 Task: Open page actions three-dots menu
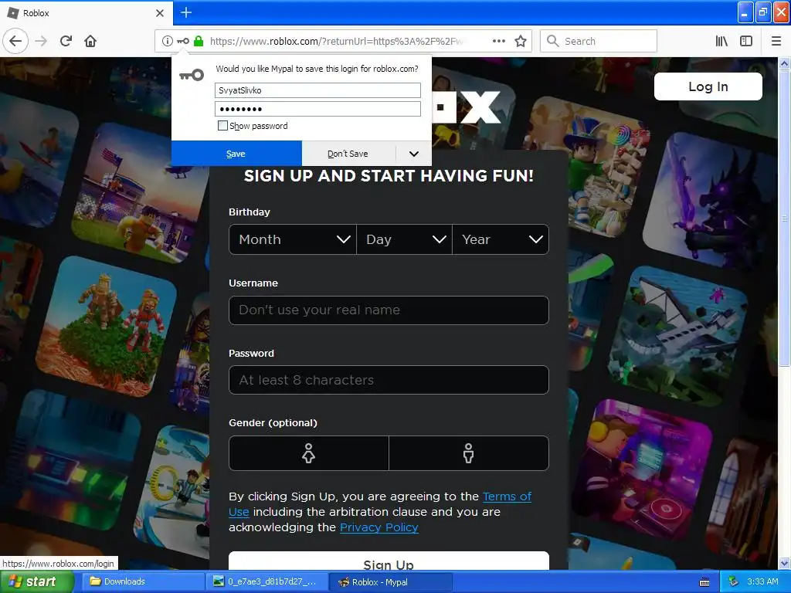499,41
